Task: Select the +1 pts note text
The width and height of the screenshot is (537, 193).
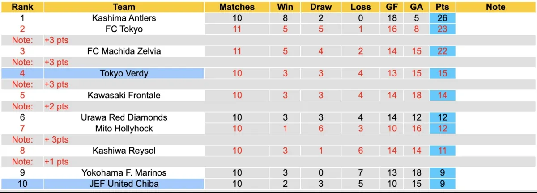Action: 56,162
